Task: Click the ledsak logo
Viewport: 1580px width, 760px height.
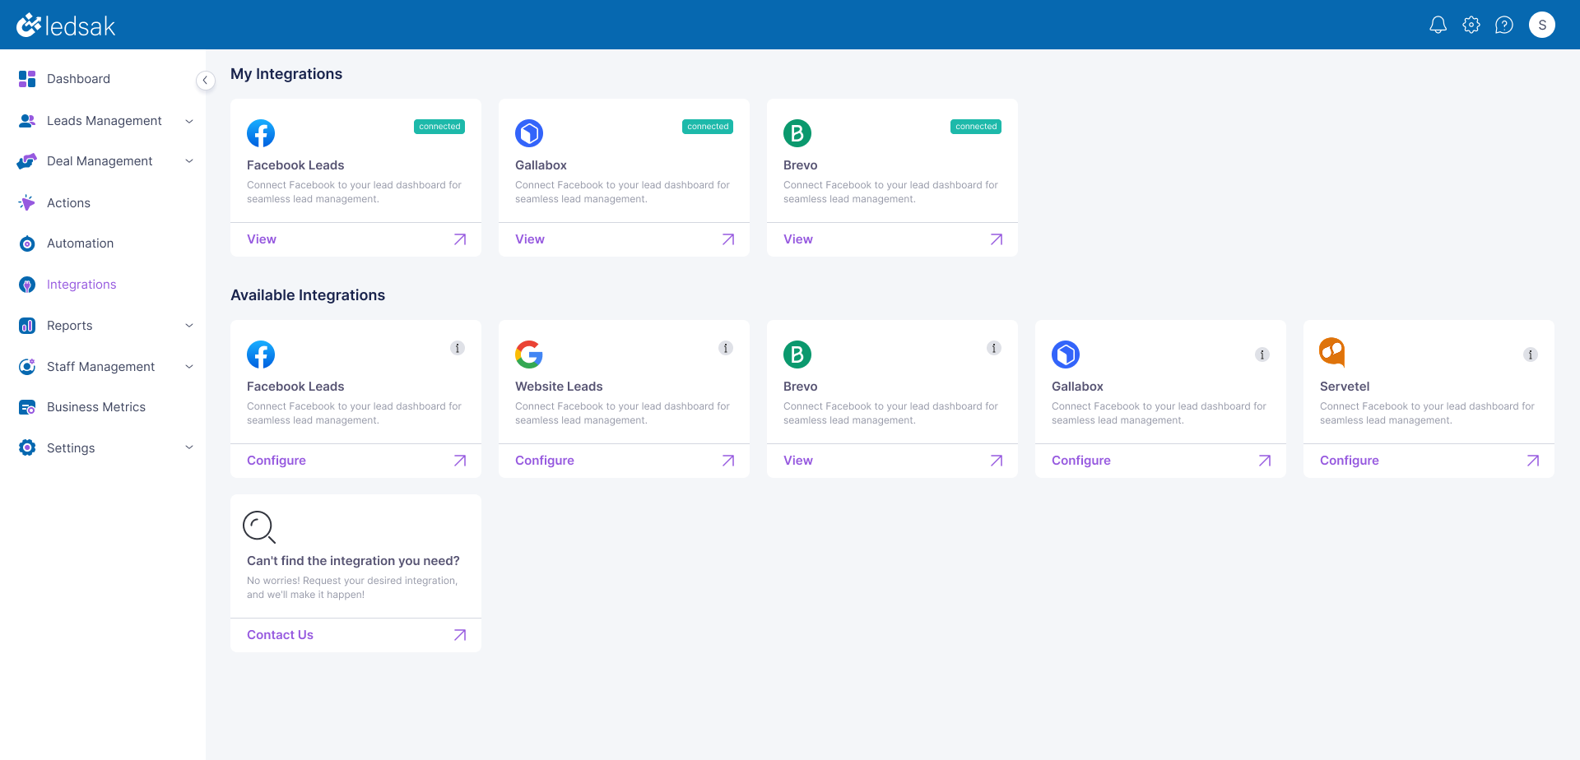Action: pyautogui.click(x=66, y=25)
